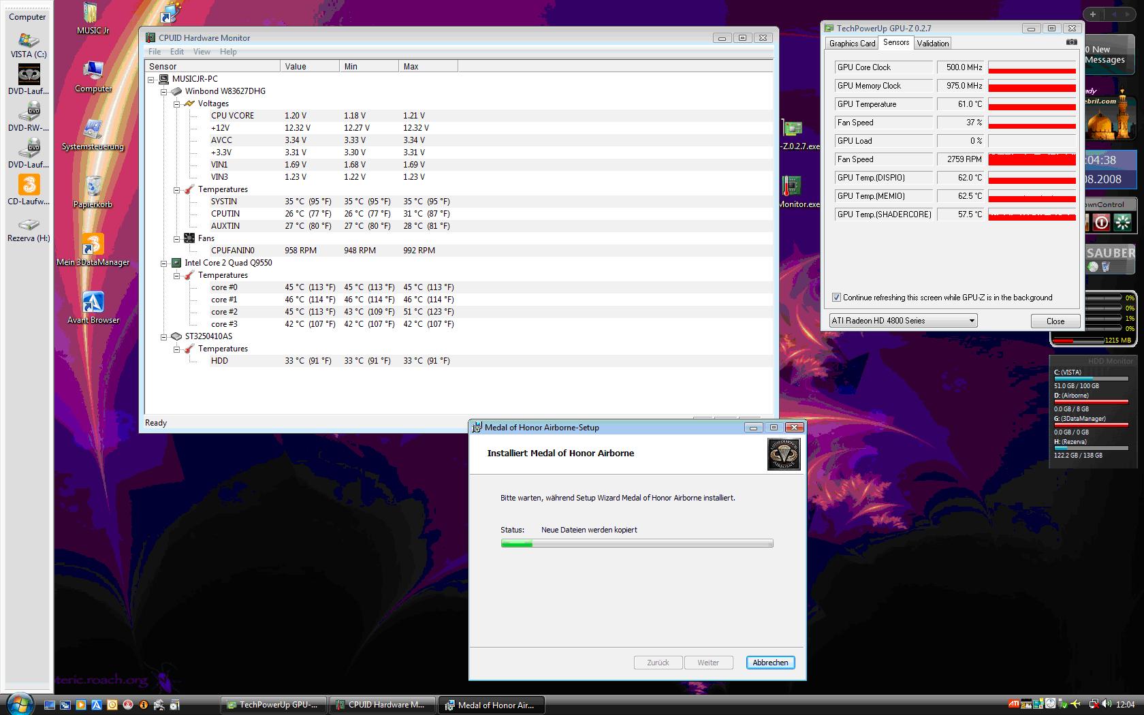
Task: Open the Systemsteuerung desktop icon
Action: 93,135
